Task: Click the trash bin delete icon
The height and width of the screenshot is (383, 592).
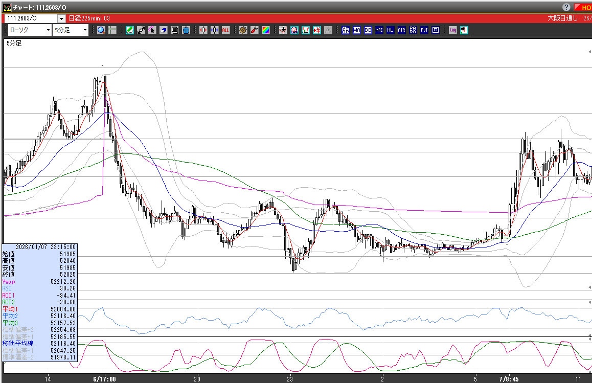Action: (186, 30)
